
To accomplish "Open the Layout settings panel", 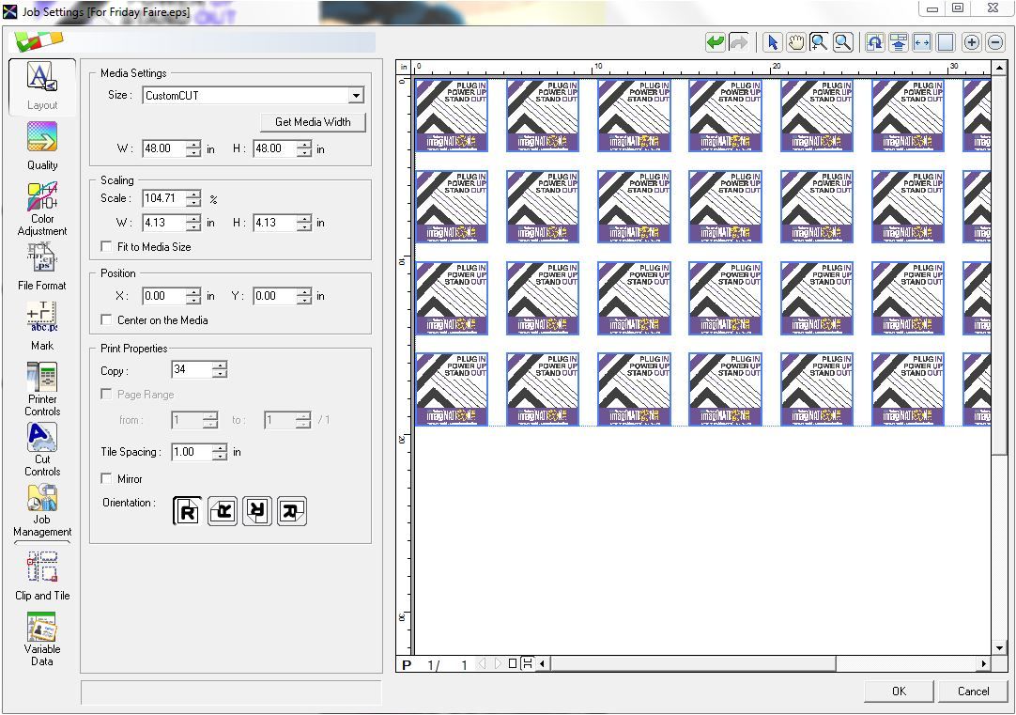I will tap(42, 86).
